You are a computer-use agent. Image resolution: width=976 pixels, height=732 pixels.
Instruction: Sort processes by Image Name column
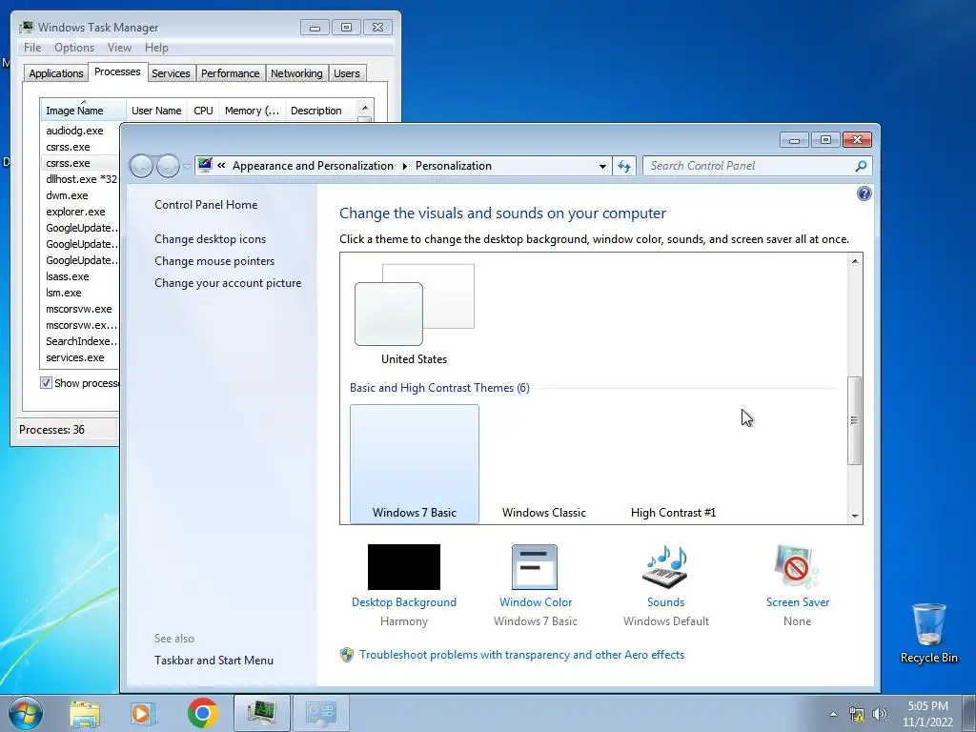click(82, 111)
